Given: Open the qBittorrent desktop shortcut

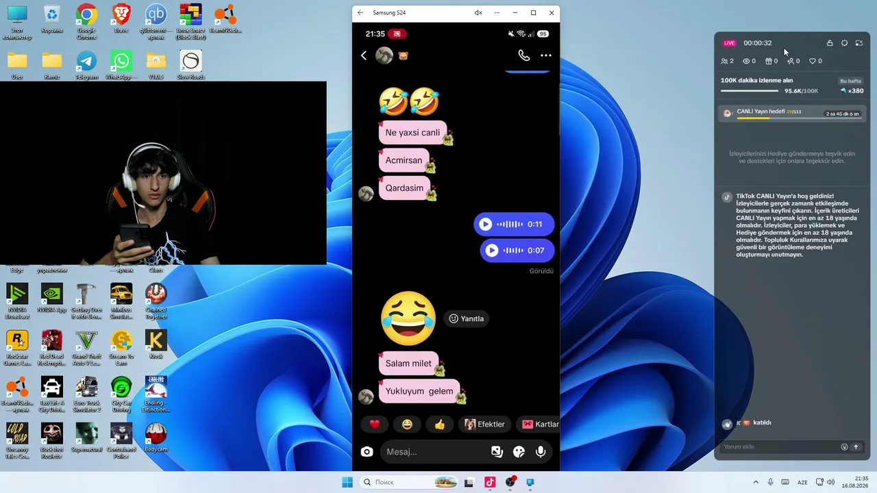Looking at the screenshot, I should [156, 21].
